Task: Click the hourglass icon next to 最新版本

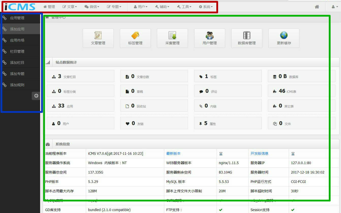Action: [221, 154]
